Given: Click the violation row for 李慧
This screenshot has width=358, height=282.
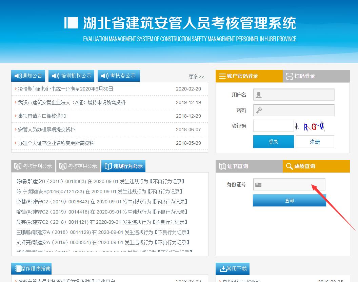Looking at the screenshot, I should (102, 202).
